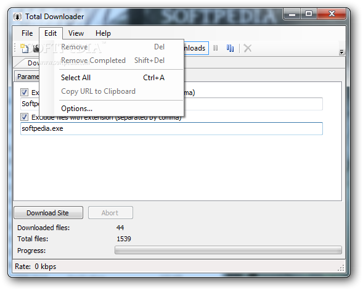Click the blue bars toolbar icon
Viewport: 363px width, 290px height.
tap(230, 48)
